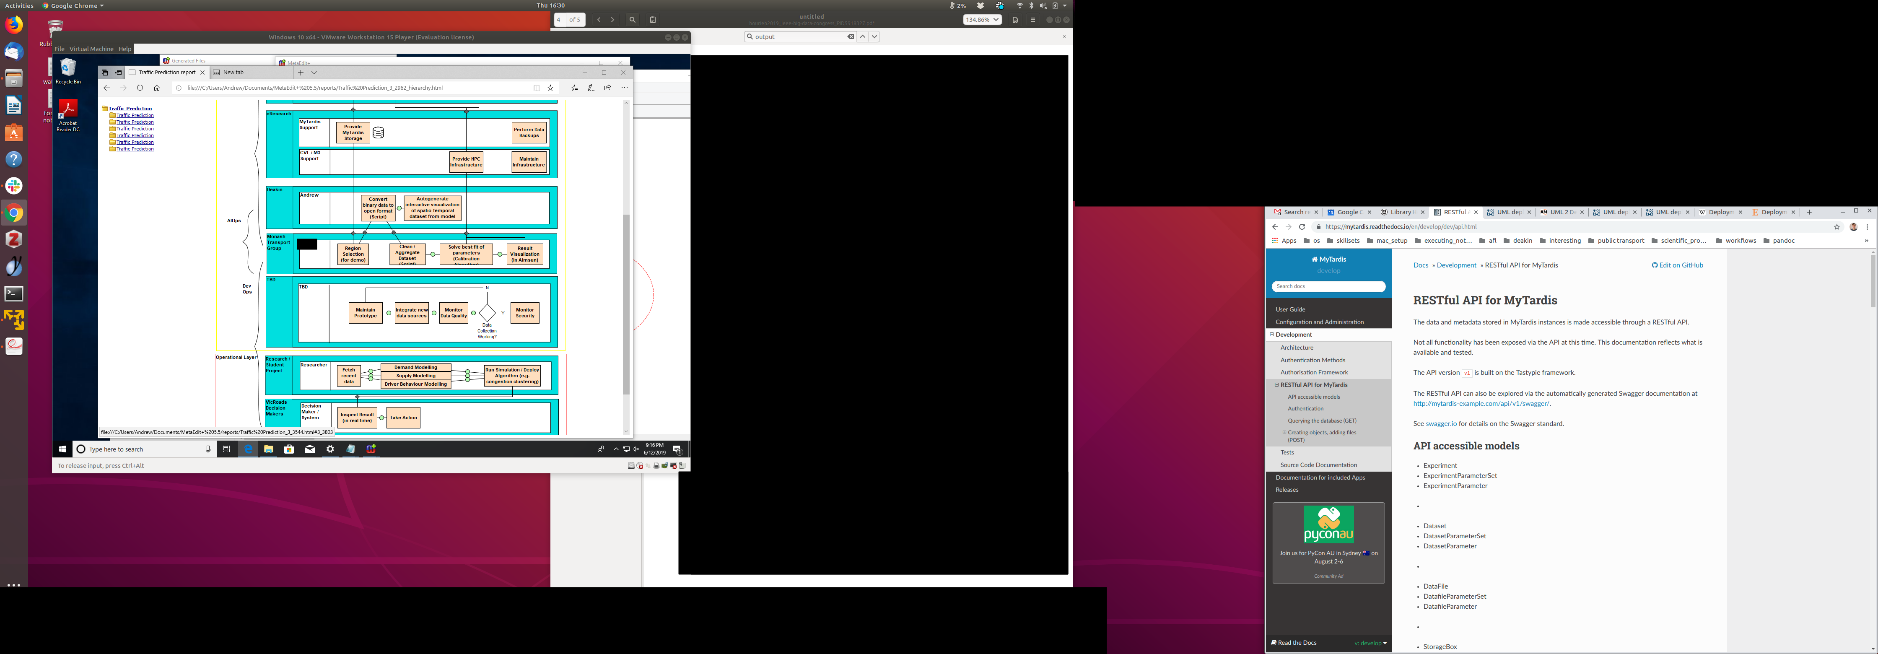
Task: Bookmark page with Chrome star icon
Action: point(1836,227)
